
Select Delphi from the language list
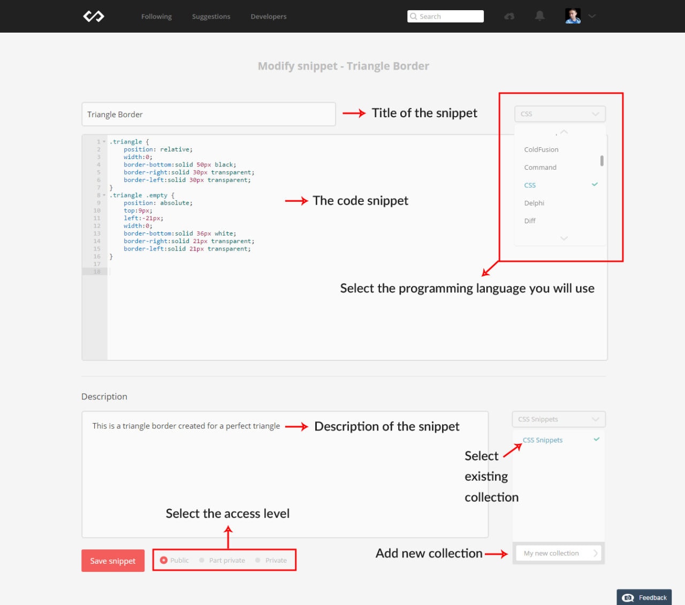pyautogui.click(x=534, y=203)
